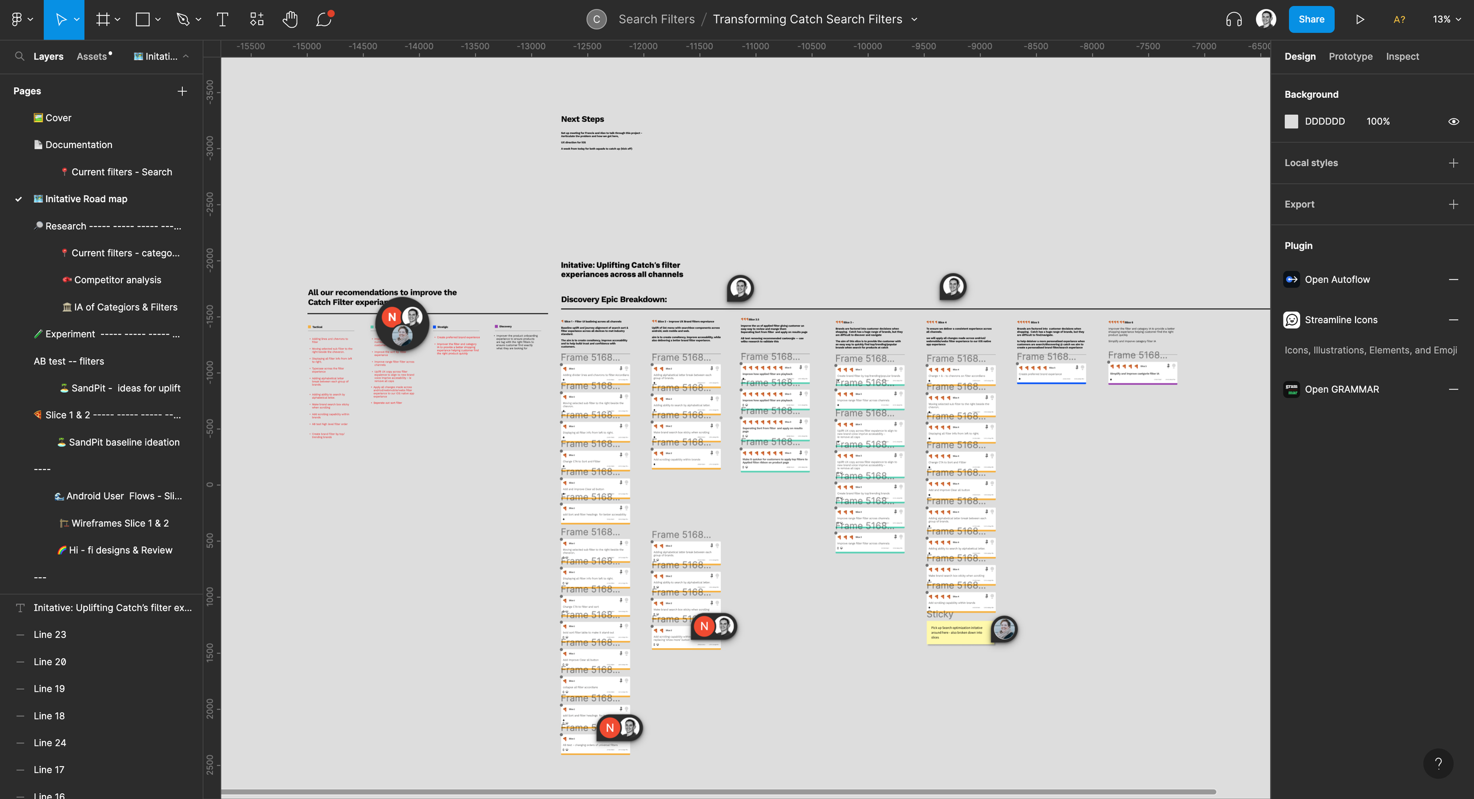The image size is (1474, 799).
Task: Switch to the Prototype tab
Action: pos(1350,57)
